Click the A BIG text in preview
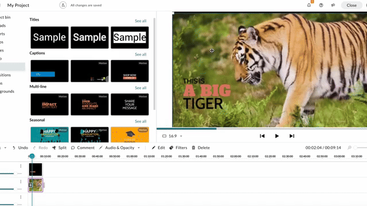 point(207,90)
